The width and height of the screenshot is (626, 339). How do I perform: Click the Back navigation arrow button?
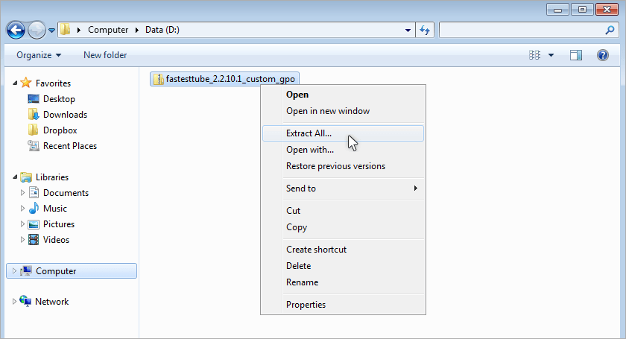click(x=16, y=30)
